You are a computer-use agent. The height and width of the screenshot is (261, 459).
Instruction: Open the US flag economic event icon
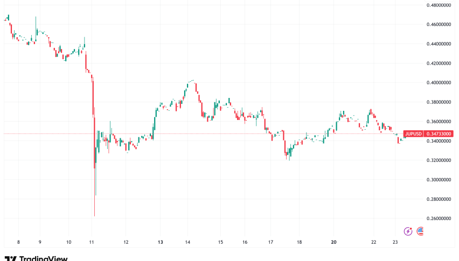tap(420, 231)
